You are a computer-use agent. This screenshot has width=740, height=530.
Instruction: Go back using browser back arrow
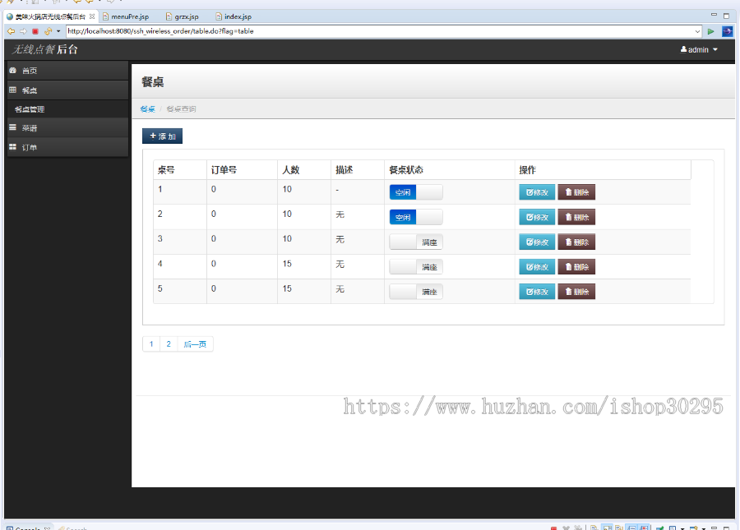[x=11, y=31]
